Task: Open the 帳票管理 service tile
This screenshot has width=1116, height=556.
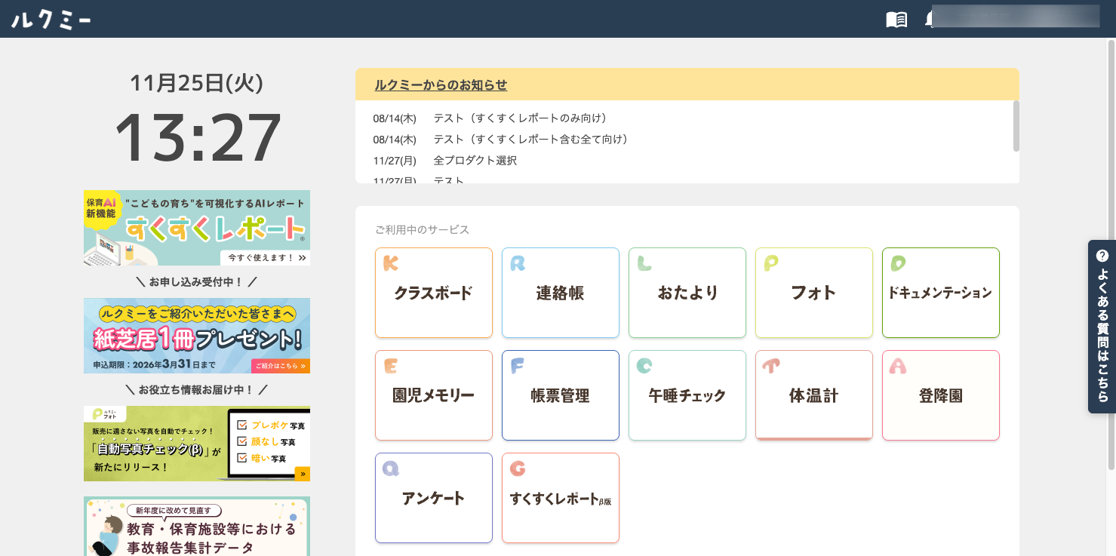Action: click(561, 395)
